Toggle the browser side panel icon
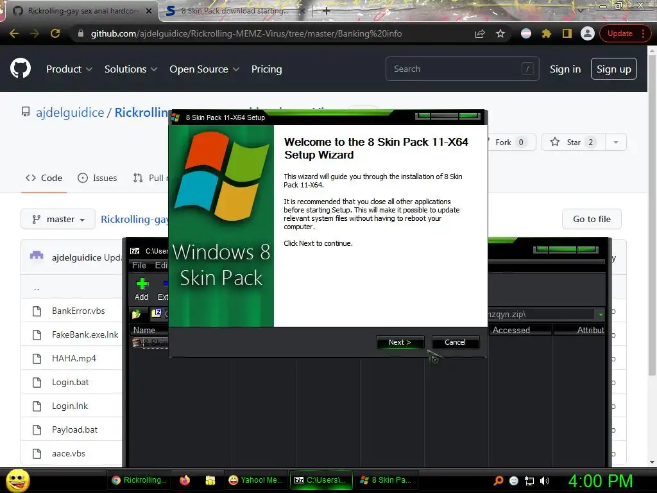Viewport: 657px width, 493px height. click(x=567, y=33)
